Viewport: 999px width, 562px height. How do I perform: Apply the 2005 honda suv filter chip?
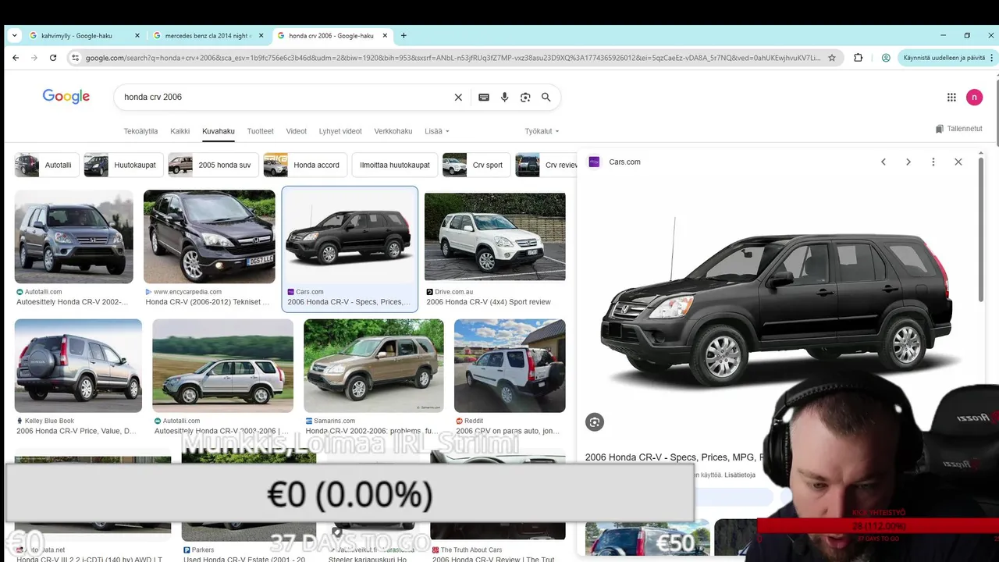coord(213,165)
